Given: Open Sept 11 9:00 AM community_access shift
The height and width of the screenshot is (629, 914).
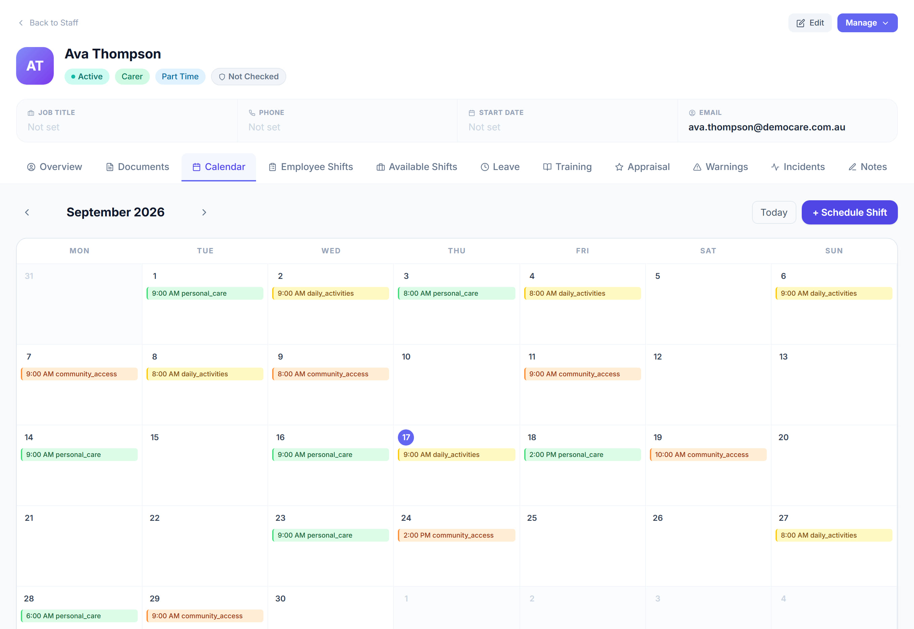Looking at the screenshot, I should (582, 374).
